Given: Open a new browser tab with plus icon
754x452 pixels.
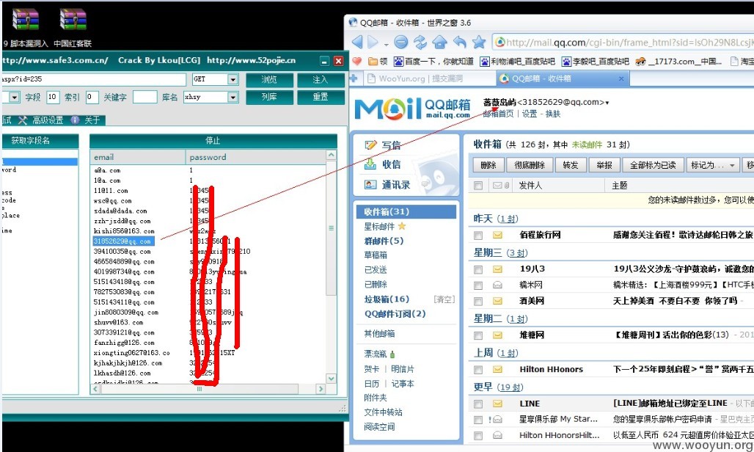Looking at the screenshot, I should coord(354,79).
